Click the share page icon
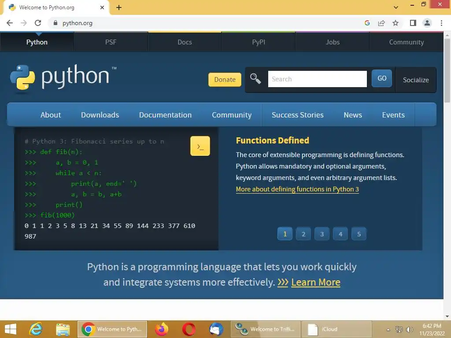Screen dimensions: 451x338 381,23
